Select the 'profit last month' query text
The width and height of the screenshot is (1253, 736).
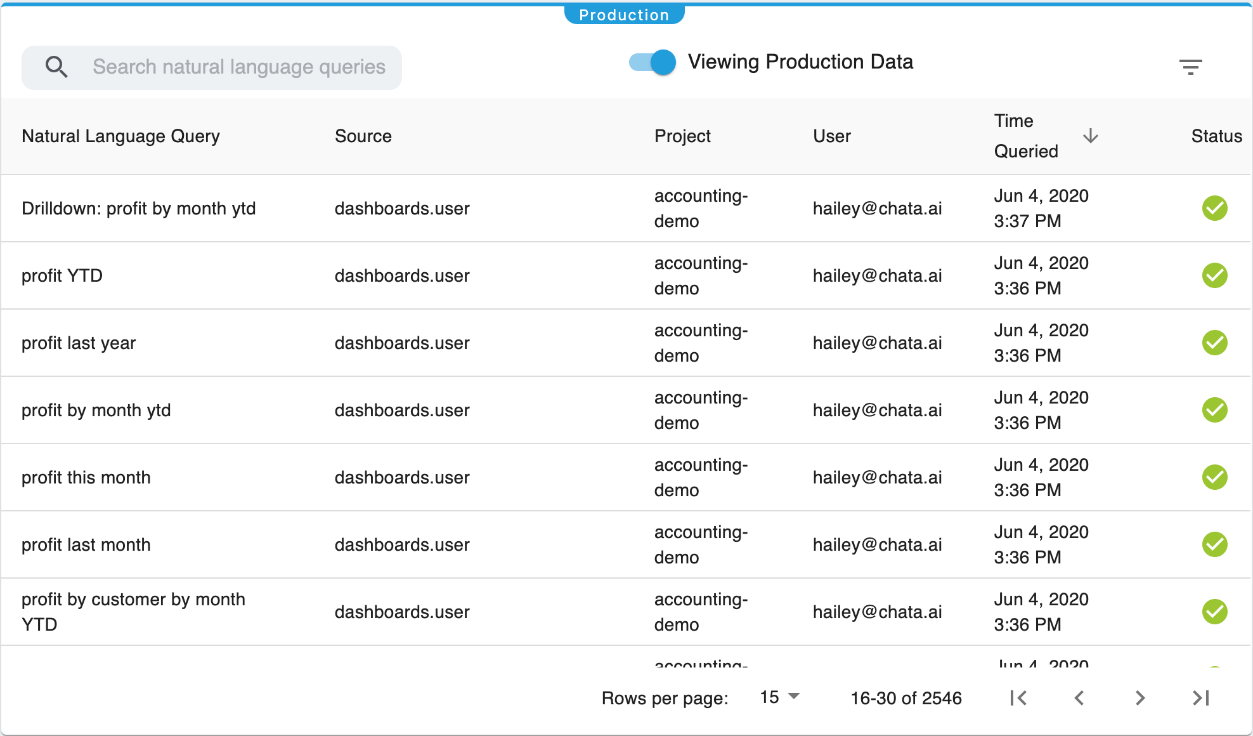coord(86,544)
